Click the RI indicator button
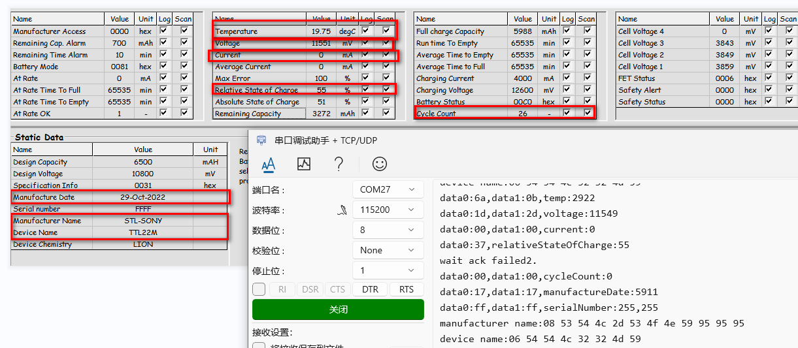This screenshot has height=348, width=798. (x=282, y=289)
